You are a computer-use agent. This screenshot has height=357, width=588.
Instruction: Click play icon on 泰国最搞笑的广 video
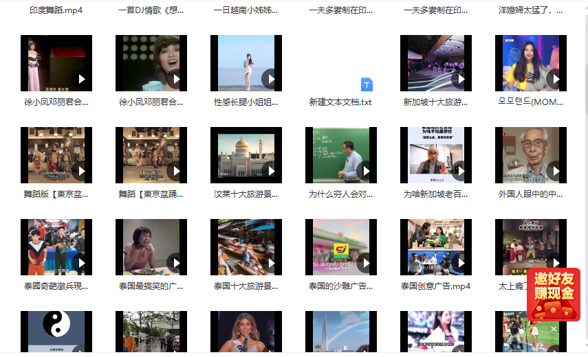pos(175,263)
